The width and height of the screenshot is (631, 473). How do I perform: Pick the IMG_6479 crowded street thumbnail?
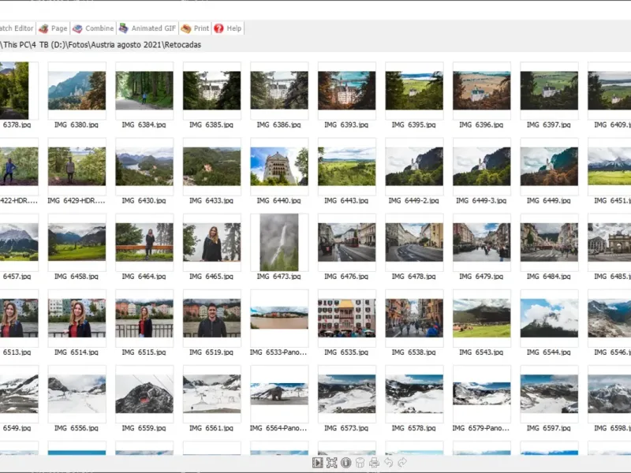click(x=482, y=242)
